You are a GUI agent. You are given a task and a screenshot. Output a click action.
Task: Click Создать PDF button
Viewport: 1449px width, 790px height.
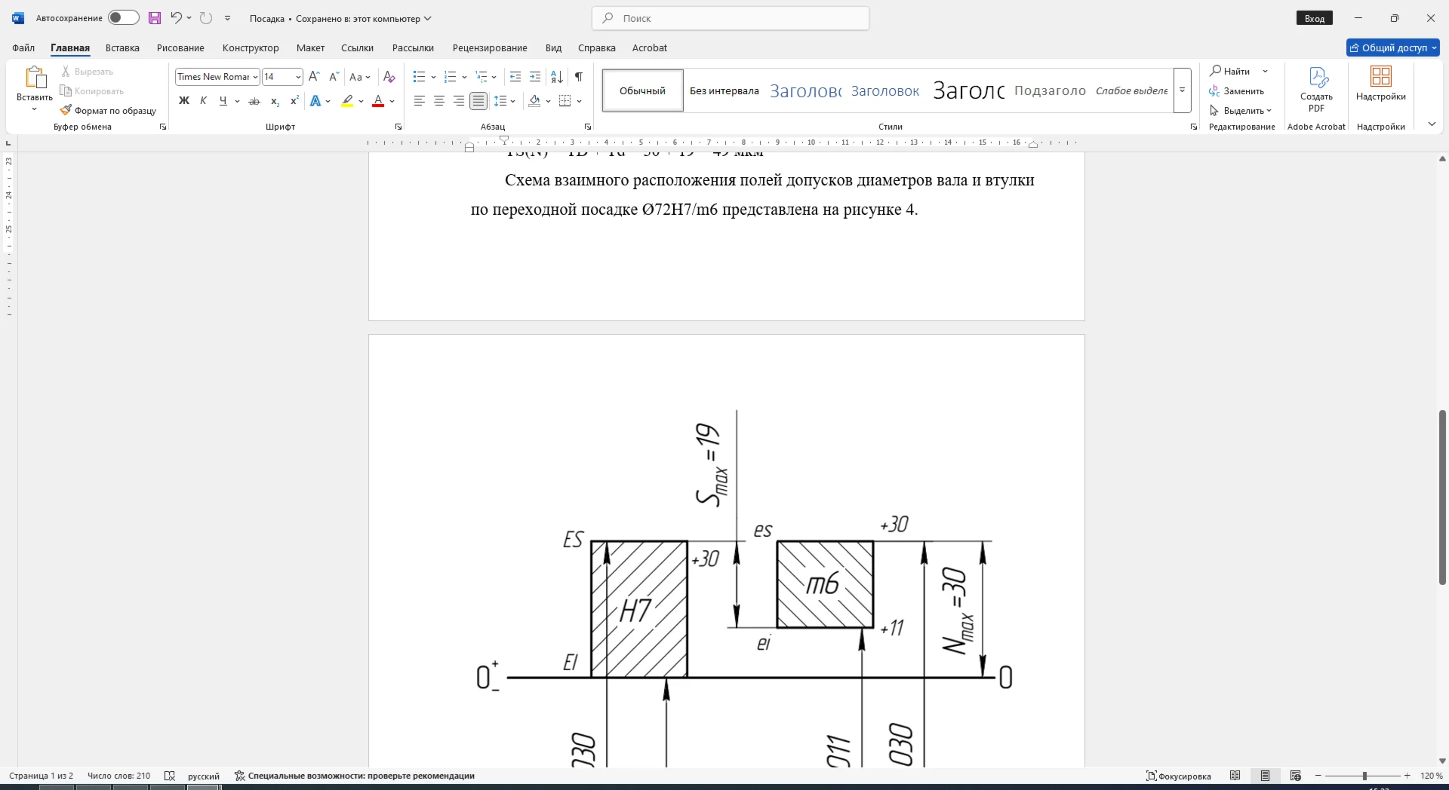point(1316,89)
